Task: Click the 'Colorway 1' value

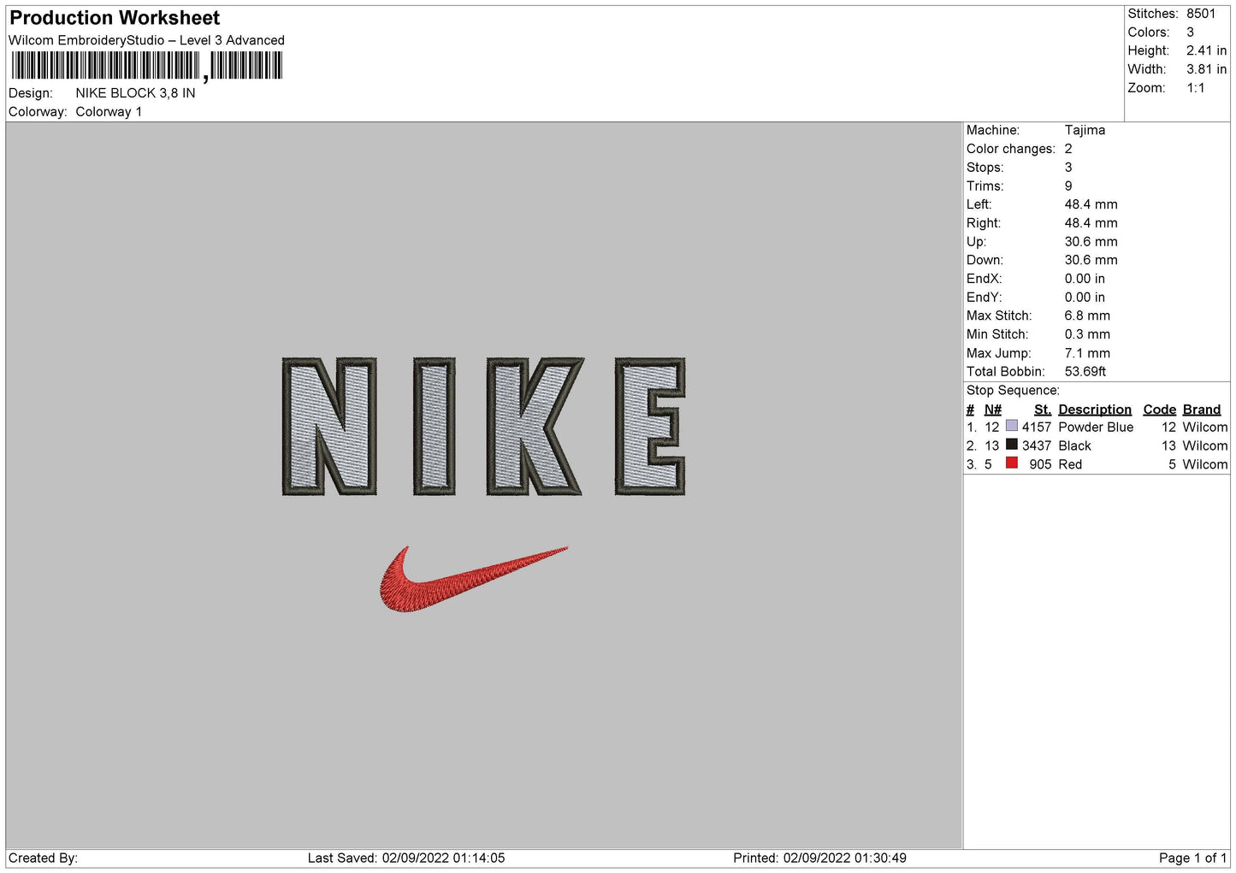Action: click(109, 112)
